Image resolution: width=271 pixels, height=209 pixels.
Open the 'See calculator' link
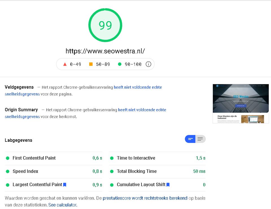pyautogui.click(x=62, y=205)
